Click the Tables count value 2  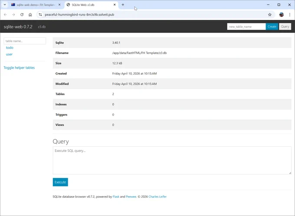[113, 94]
